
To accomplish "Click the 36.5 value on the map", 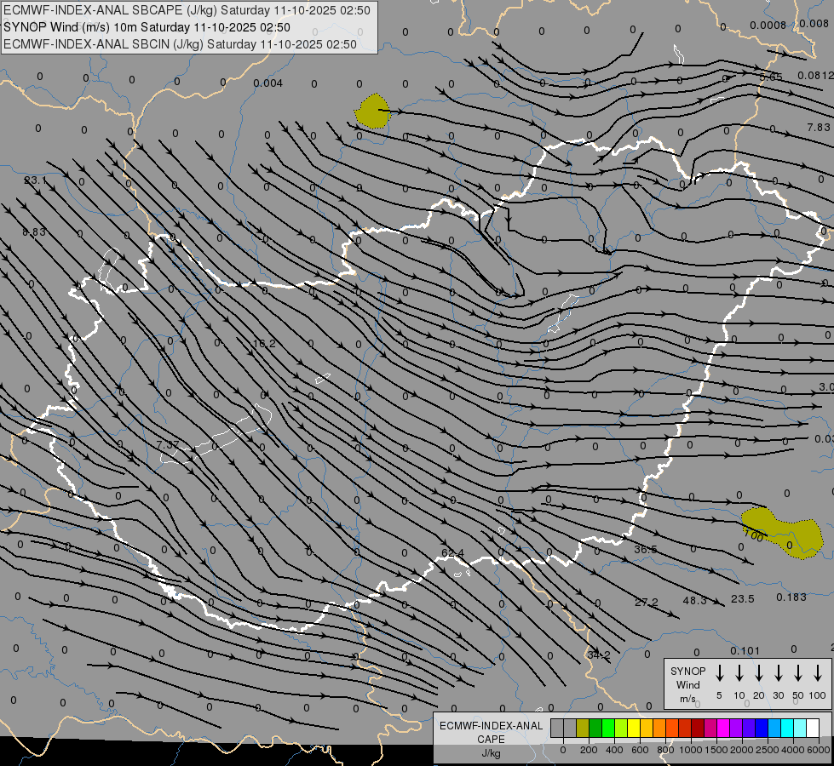I will (645, 549).
